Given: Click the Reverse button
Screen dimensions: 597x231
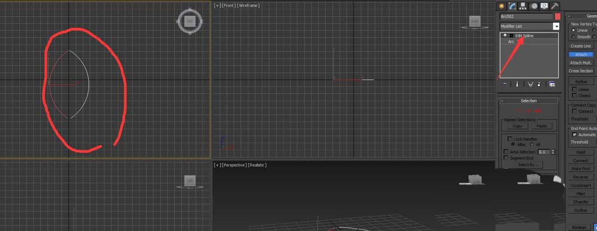Looking at the screenshot, I should pos(581,177).
